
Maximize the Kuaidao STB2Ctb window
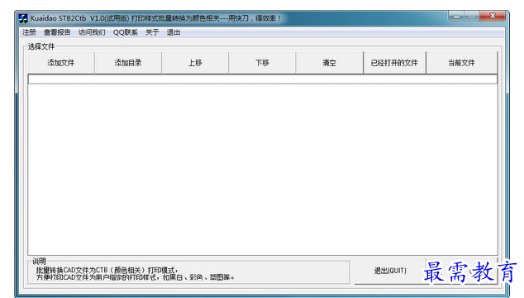pyautogui.click(x=472, y=16)
